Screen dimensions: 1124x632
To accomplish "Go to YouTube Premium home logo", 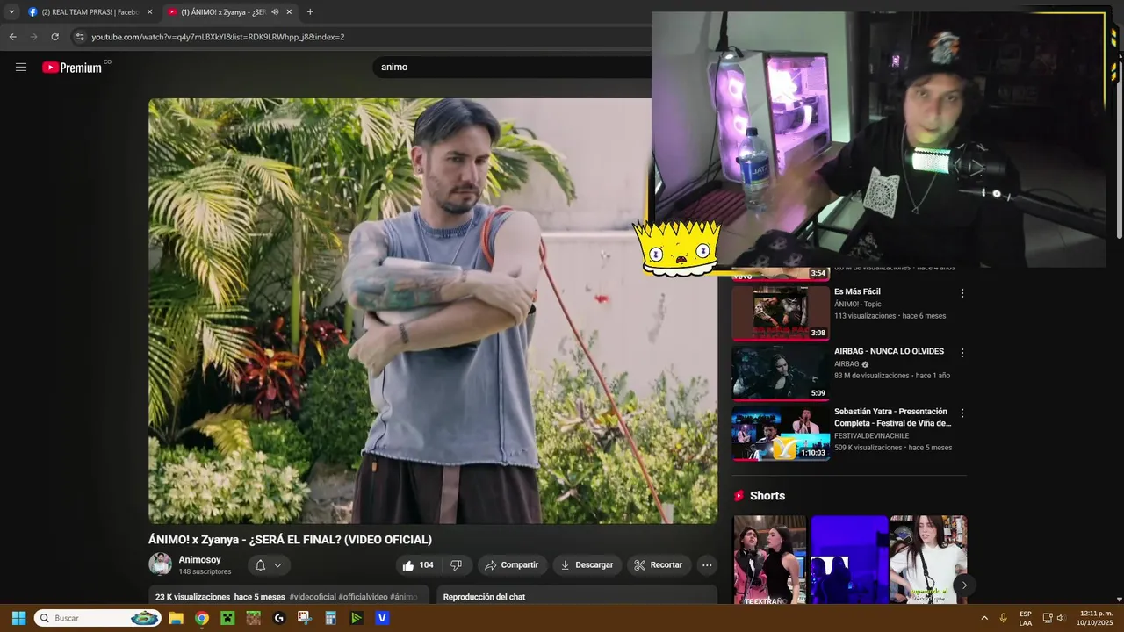I will (72, 68).
